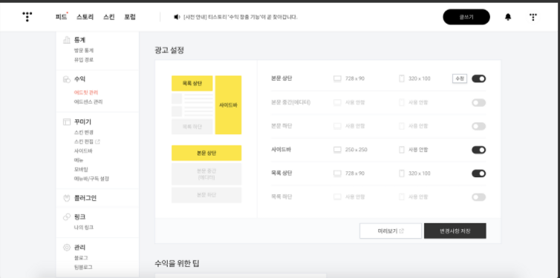Click the mobile phone icon in 사이드바 row
The height and width of the screenshot is (278, 560).
[401, 150]
